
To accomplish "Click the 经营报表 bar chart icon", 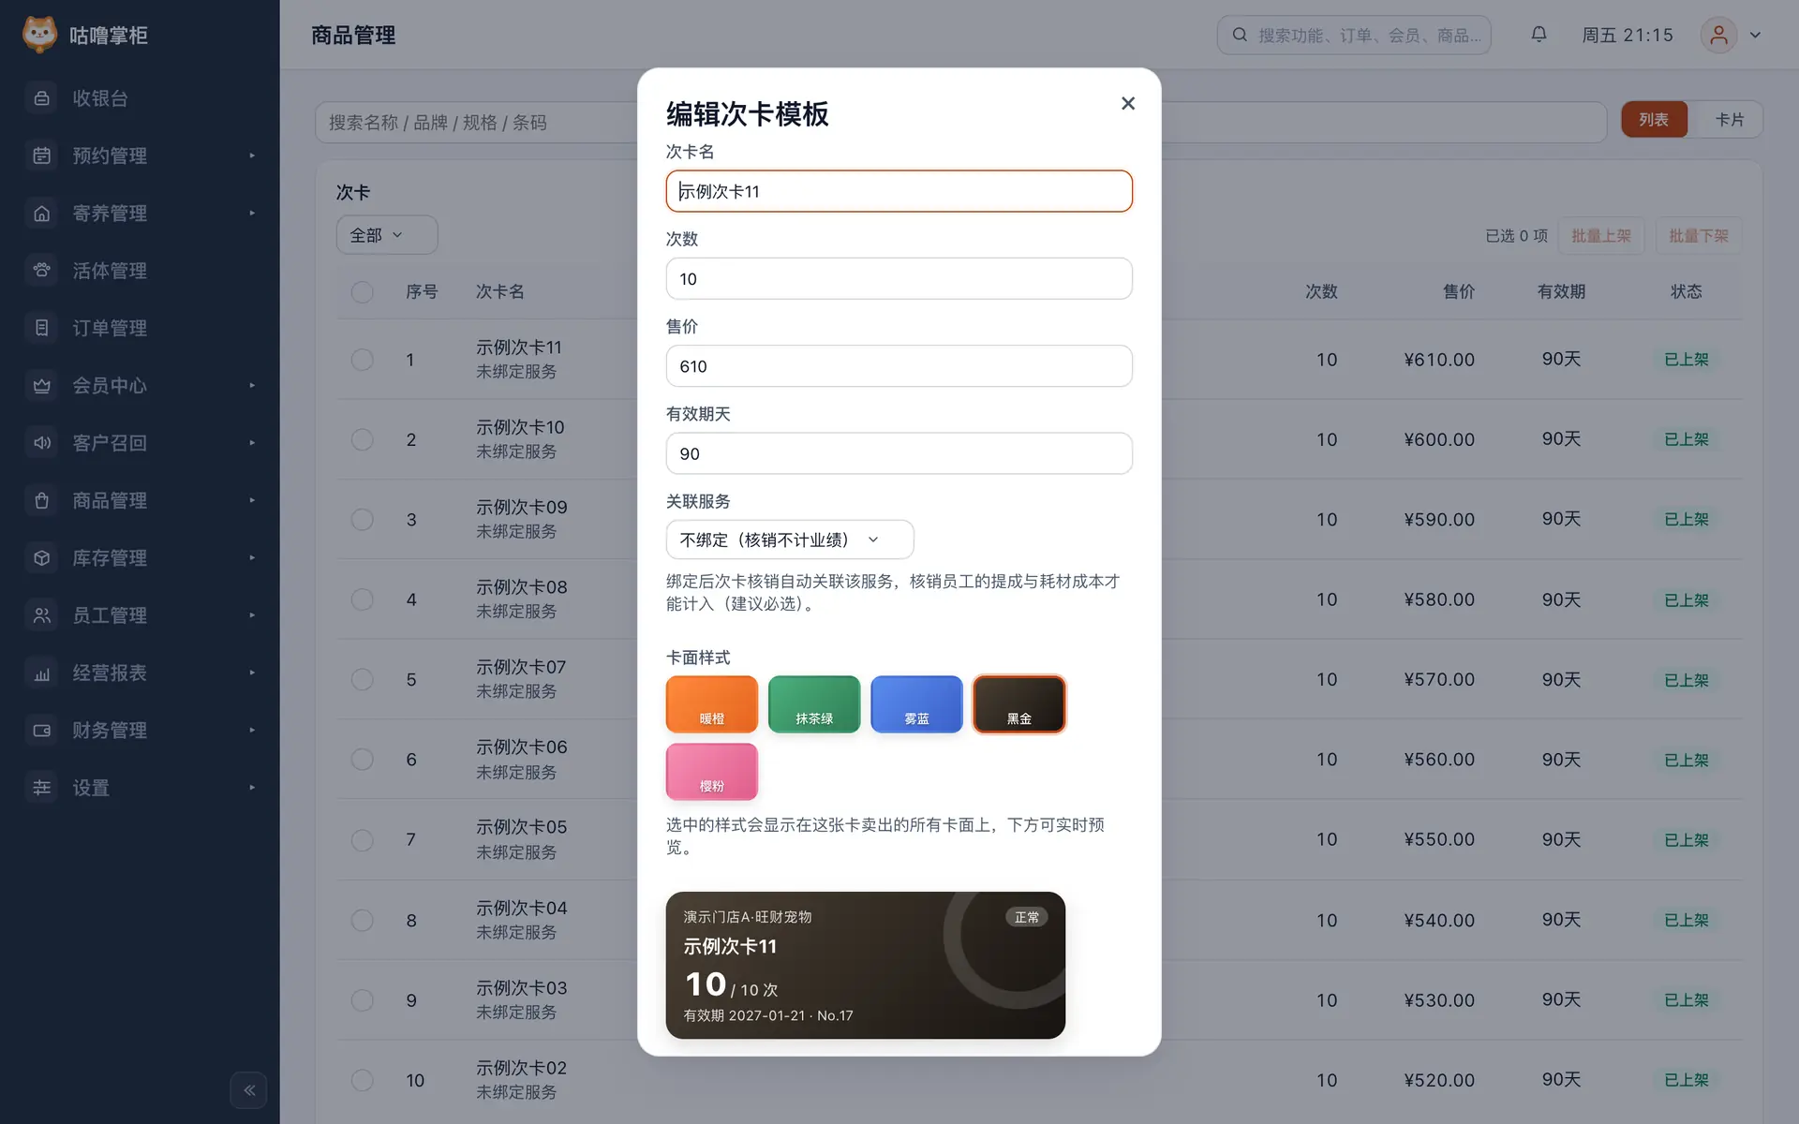I will pos(41,673).
